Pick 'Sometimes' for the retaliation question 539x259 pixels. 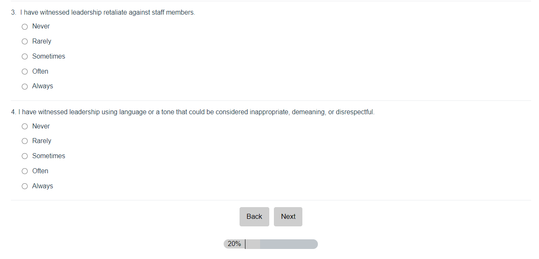(x=25, y=56)
